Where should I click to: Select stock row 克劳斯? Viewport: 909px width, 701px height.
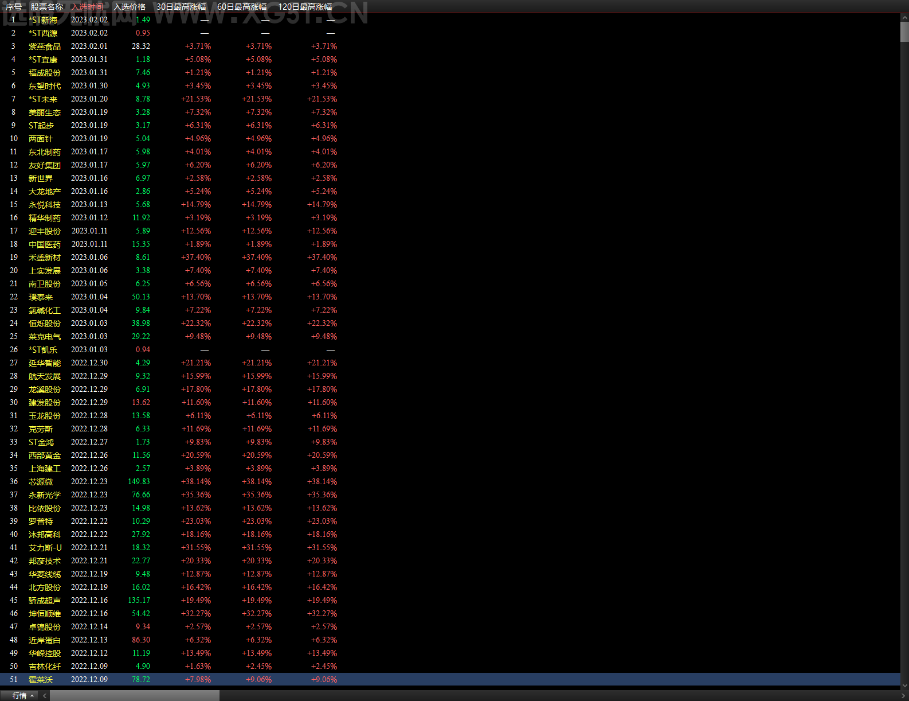[450, 429]
